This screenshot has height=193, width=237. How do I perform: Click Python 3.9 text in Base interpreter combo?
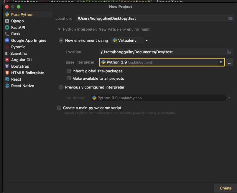click(x=117, y=62)
